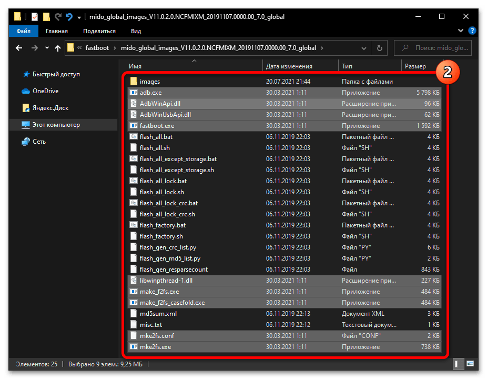
Task: Go up one folder level
Action: click(58, 48)
